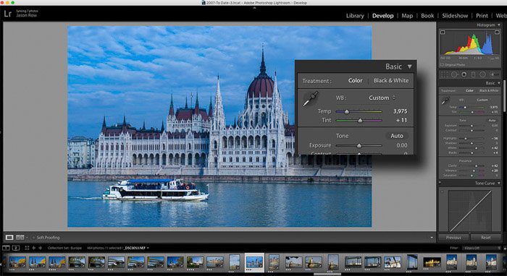Click the Reset button

click(x=486, y=238)
